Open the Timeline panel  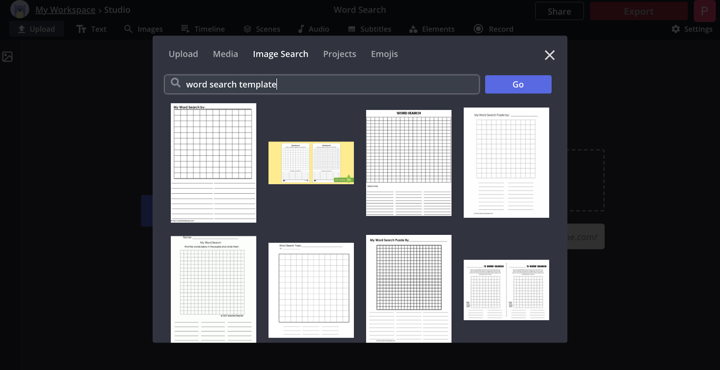202,29
